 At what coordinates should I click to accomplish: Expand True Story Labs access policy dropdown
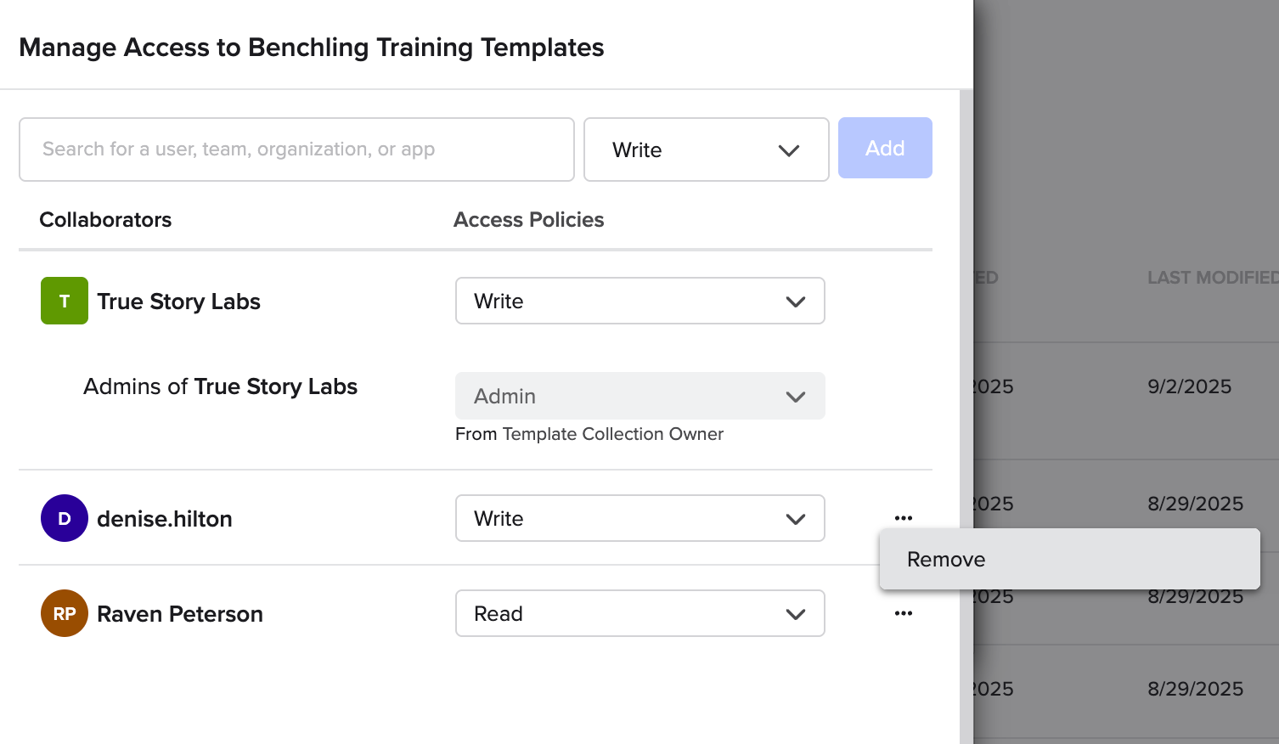pyautogui.click(x=639, y=301)
